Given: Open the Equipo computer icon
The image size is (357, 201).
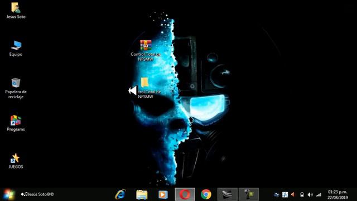Looking at the screenshot, I should 16,48.
